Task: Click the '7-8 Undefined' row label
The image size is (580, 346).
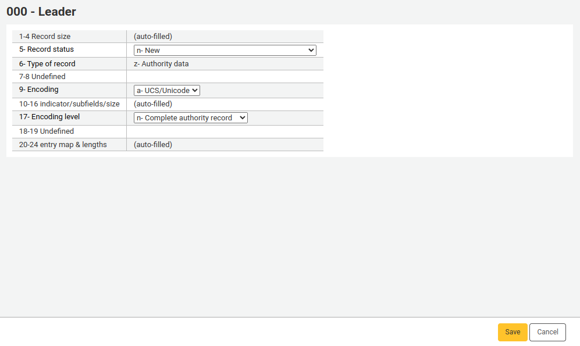Action: (x=42, y=76)
